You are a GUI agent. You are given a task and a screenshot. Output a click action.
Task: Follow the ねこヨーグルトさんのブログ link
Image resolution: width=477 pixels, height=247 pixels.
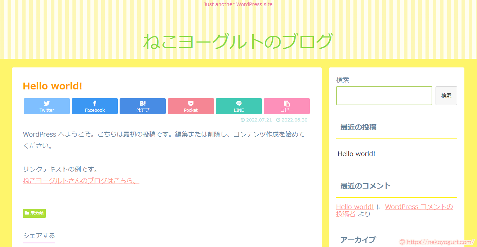[x=81, y=181]
